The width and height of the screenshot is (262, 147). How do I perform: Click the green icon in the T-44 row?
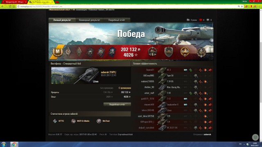tap(190, 93)
